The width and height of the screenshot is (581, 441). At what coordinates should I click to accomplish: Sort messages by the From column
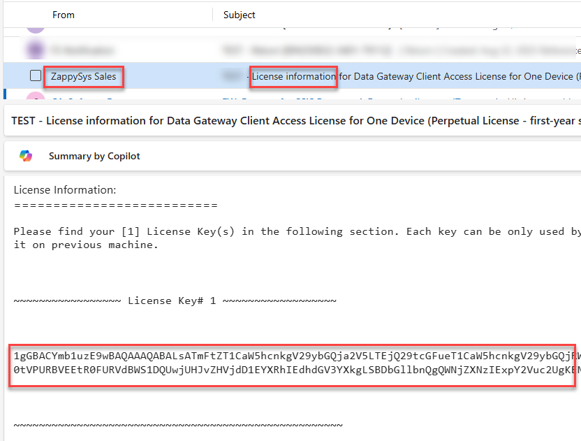[x=64, y=15]
